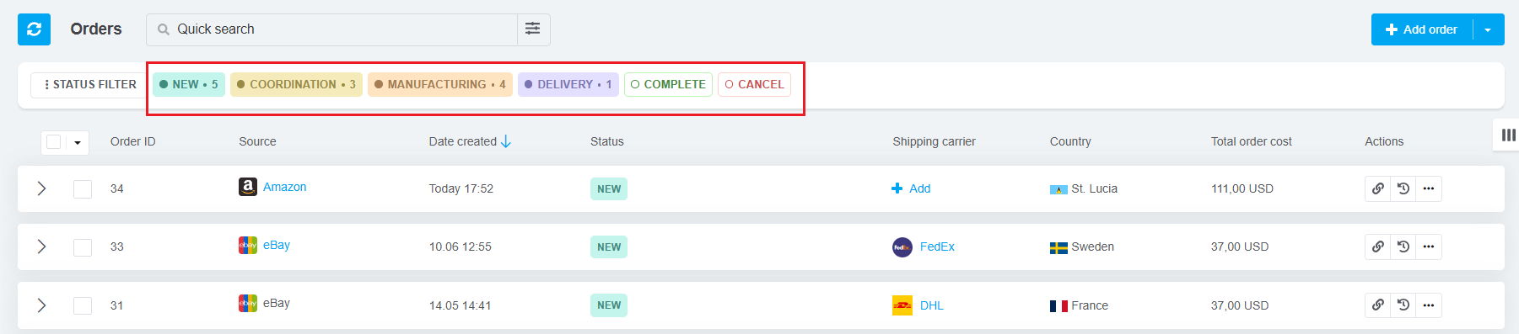The image size is (1519, 334).
Task: Toggle the select-all checkbox in header
Action: pyautogui.click(x=53, y=142)
